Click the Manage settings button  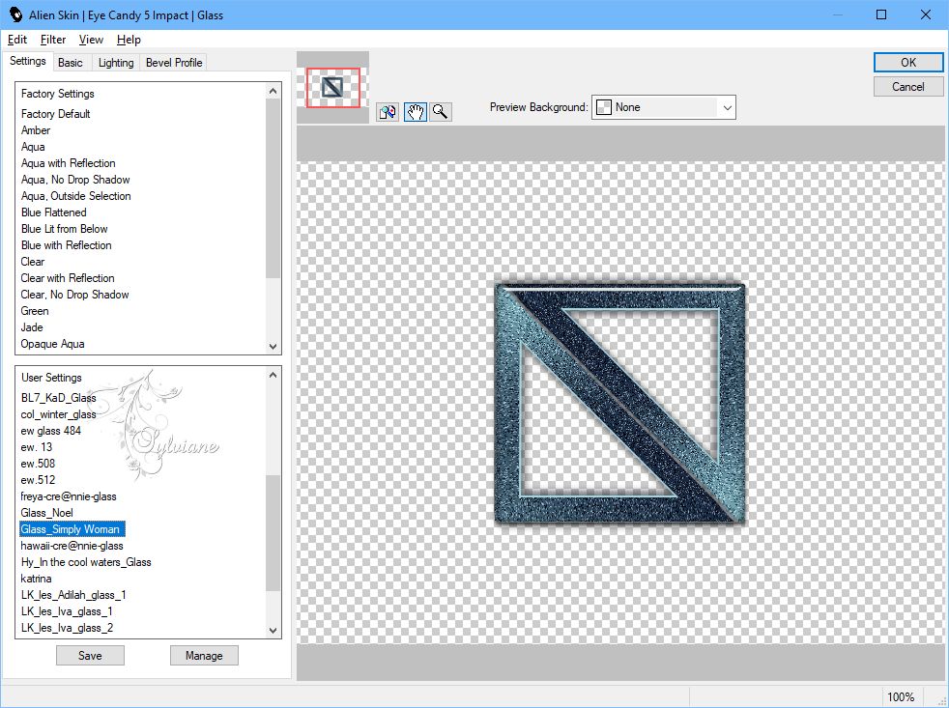tap(204, 655)
